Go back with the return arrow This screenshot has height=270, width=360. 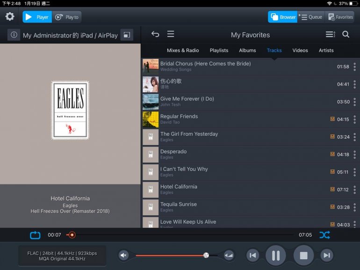click(x=155, y=35)
